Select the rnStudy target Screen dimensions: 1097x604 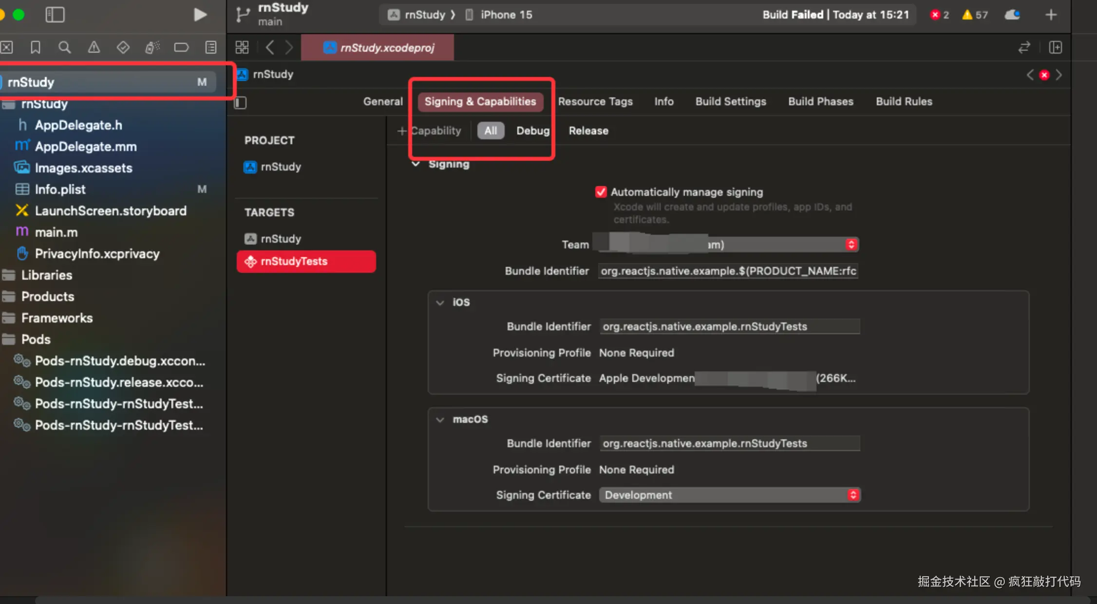281,239
